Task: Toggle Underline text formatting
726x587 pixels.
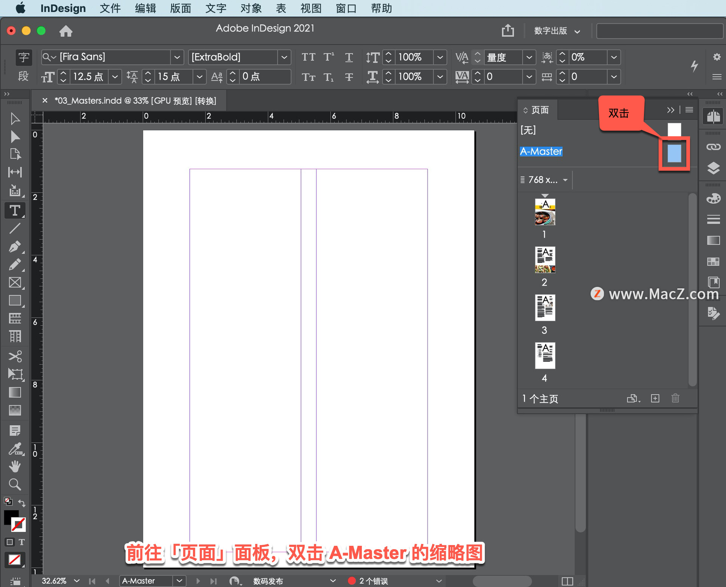Action: [x=349, y=57]
